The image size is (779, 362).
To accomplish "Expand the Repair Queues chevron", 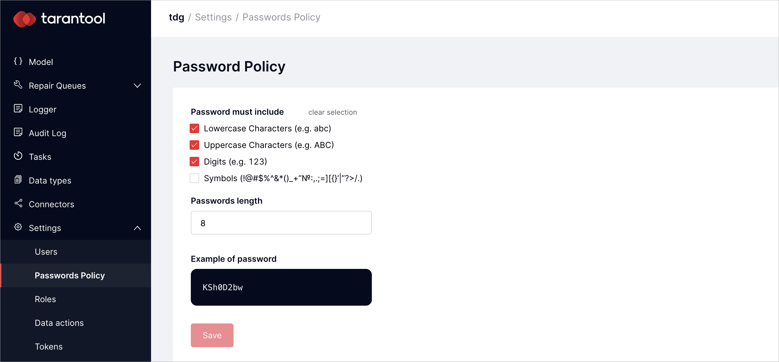I will click(x=138, y=86).
